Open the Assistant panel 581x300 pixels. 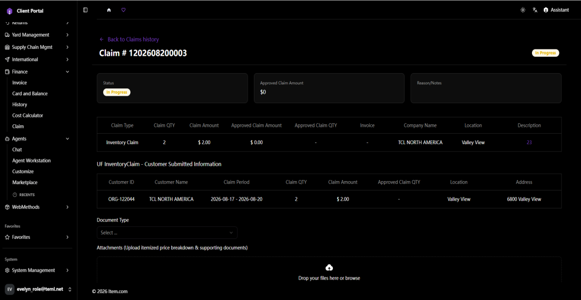556,10
